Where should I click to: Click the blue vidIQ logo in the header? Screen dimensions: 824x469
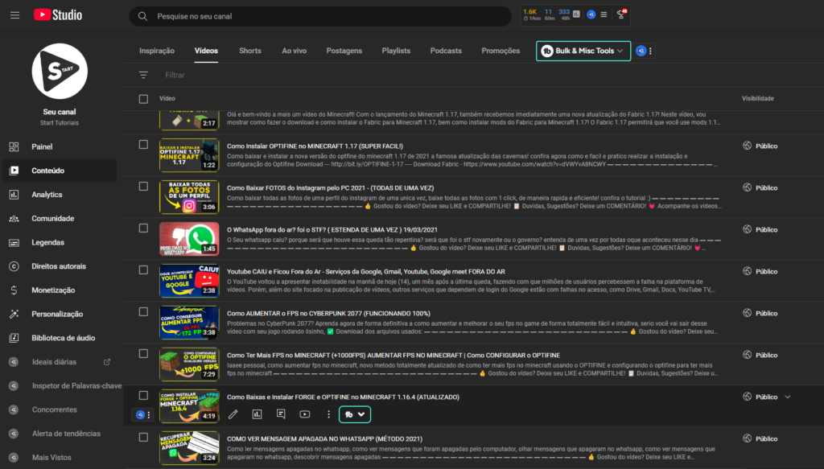[591, 14]
